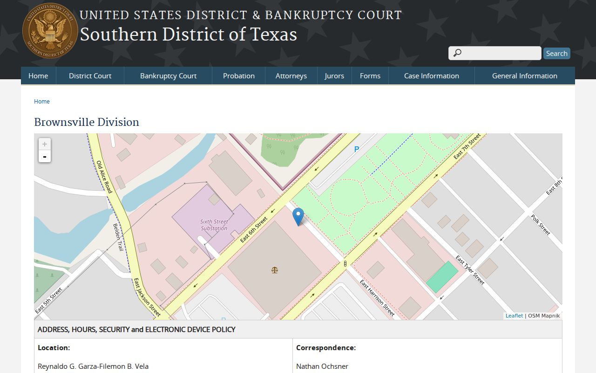Click the courthouse scales icon on map
Viewport: 596px width, 373px height.
(275, 269)
